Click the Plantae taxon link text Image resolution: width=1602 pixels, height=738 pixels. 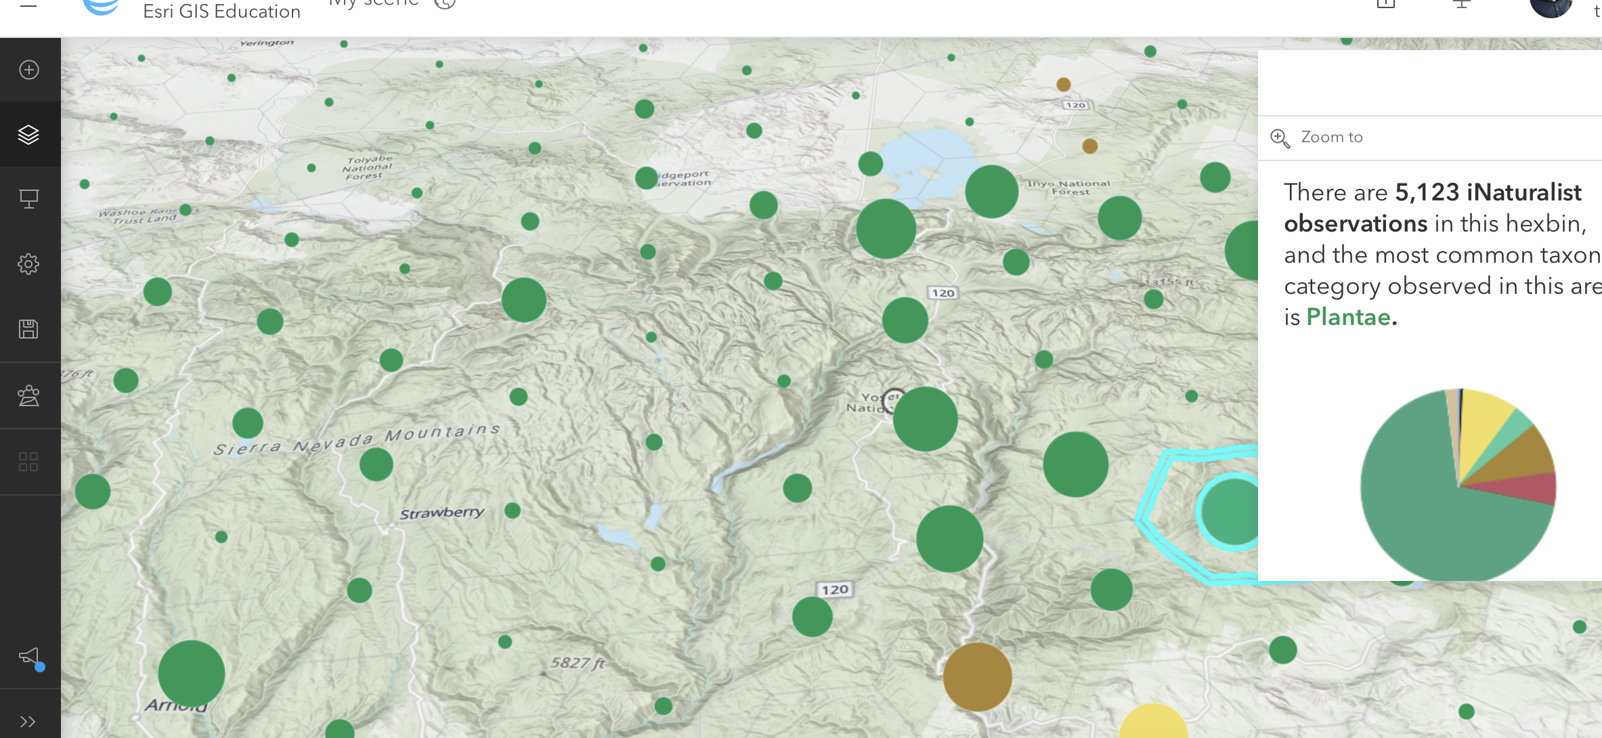click(1348, 317)
